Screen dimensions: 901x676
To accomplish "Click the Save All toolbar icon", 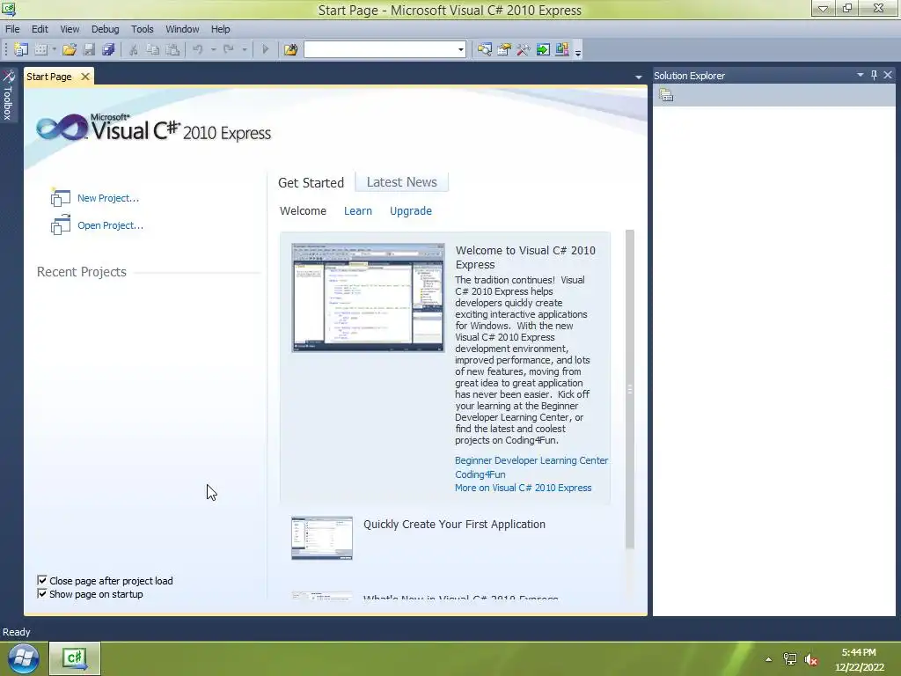I will pyautogui.click(x=108, y=50).
